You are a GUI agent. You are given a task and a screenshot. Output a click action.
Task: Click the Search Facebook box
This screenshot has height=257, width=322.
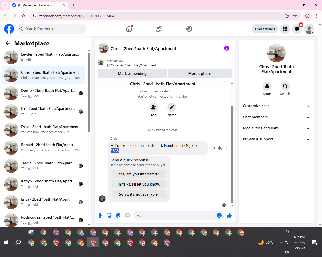(51, 29)
